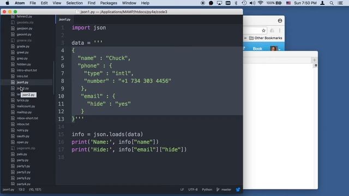Click the file icon next to mbox.txt
This screenshot has width=349, height=196.
pyautogui.click(x=13, y=124)
